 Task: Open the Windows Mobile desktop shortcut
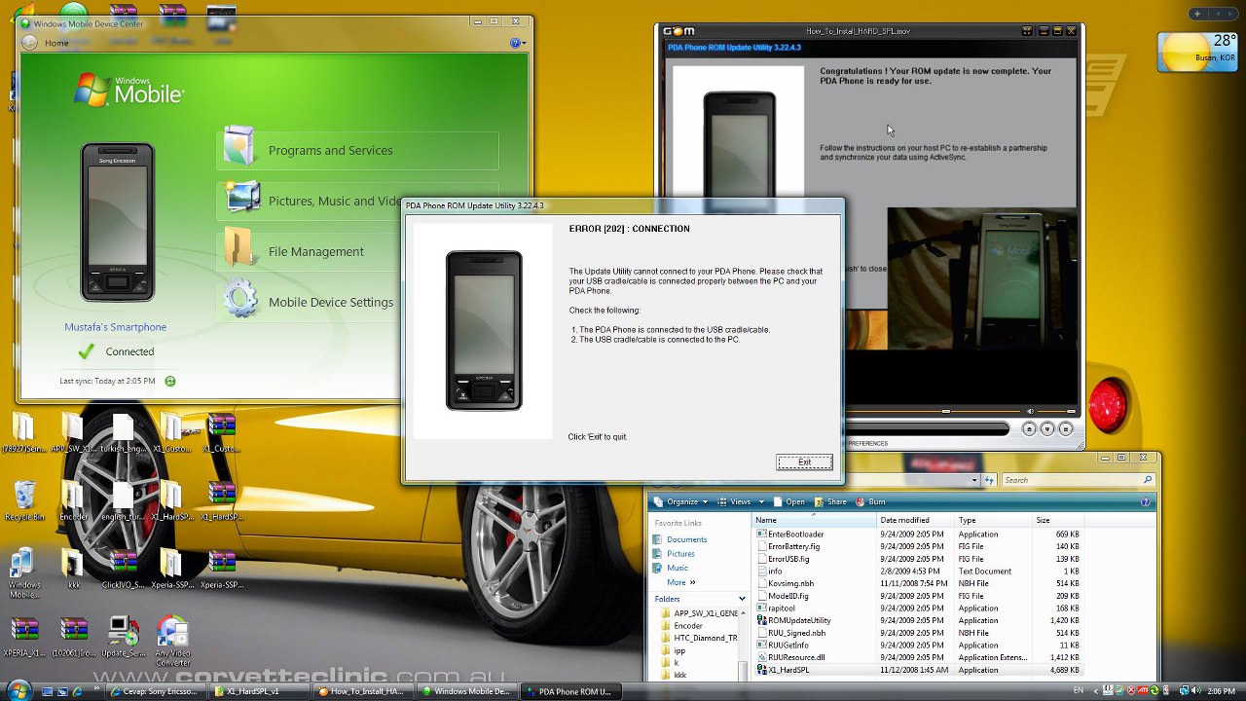click(x=23, y=573)
